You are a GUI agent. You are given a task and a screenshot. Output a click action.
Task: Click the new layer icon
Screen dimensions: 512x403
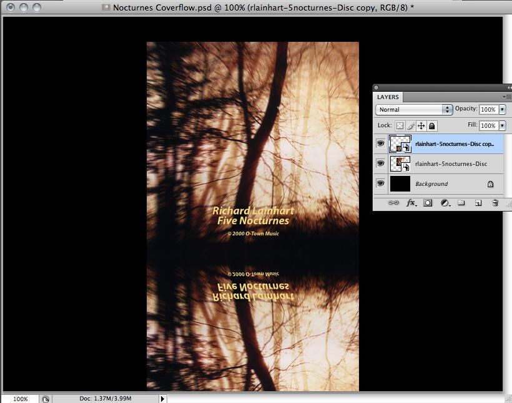[x=478, y=203]
